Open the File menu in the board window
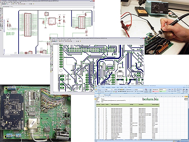Viewport: 189px width, 142px height. [x=51, y=40]
